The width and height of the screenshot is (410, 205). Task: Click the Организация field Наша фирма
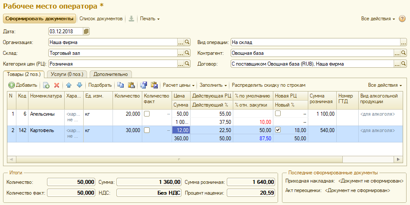pos(113,42)
